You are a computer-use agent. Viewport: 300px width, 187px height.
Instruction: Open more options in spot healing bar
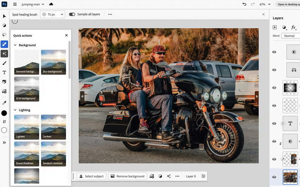point(110,14)
